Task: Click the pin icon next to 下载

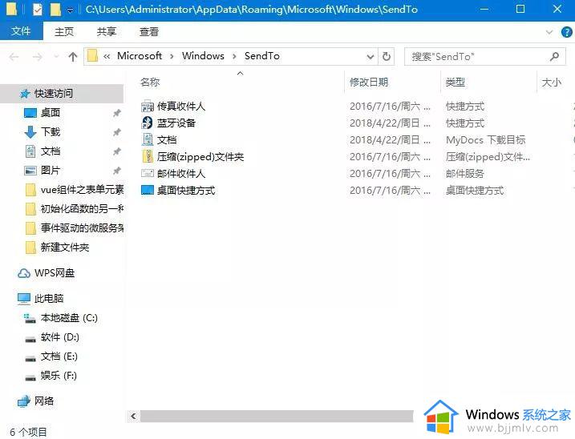Action: pos(116,132)
